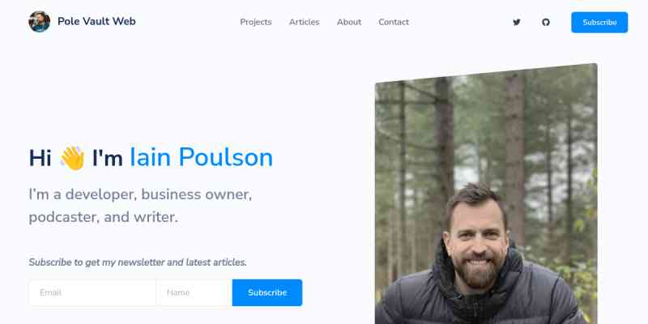The width and height of the screenshot is (648, 324).
Task: Open the Twitter profile icon
Action: point(517,23)
